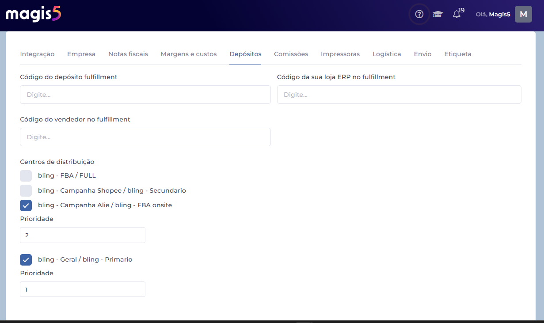The image size is (544, 323).
Task: Open the notifications bell icon
Action: click(x=457, y=14)
